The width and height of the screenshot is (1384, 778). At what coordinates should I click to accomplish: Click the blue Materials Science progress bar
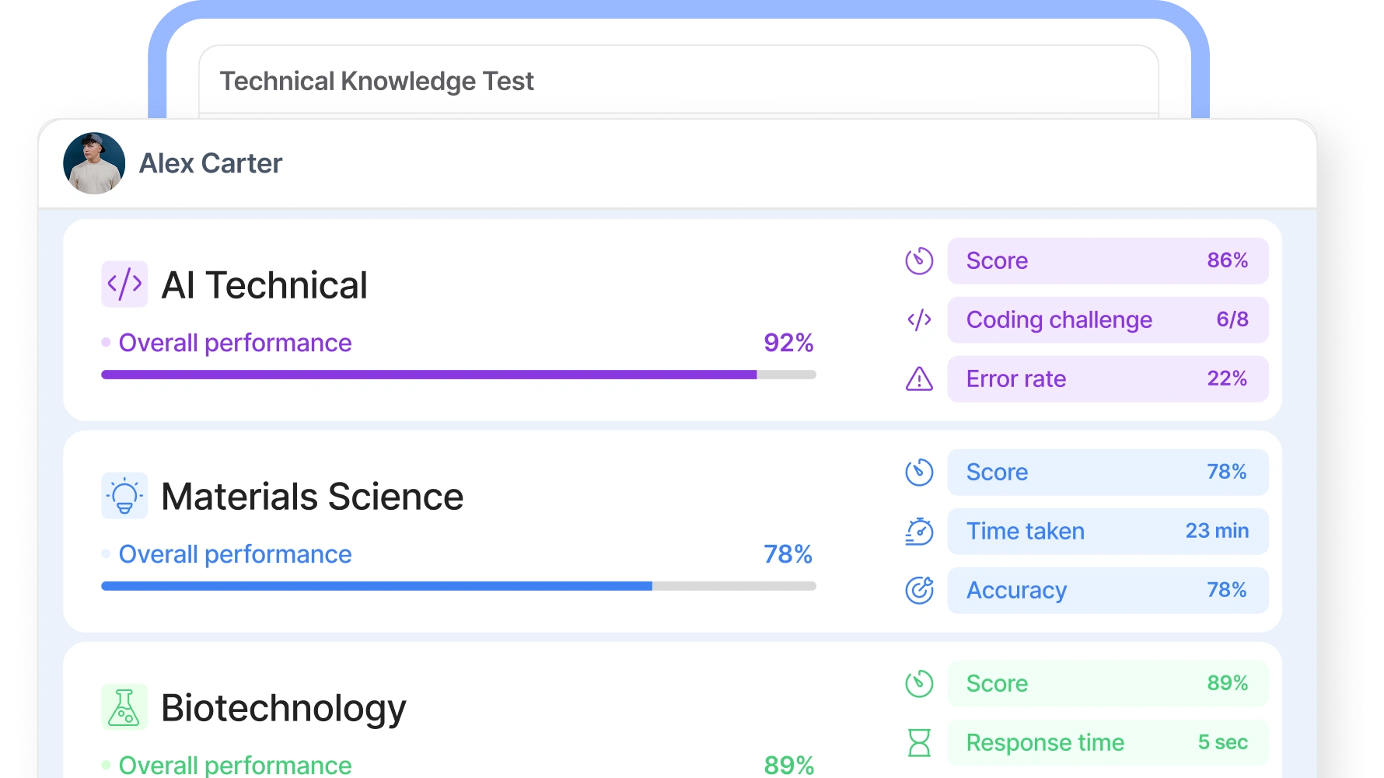coord(459,586)
